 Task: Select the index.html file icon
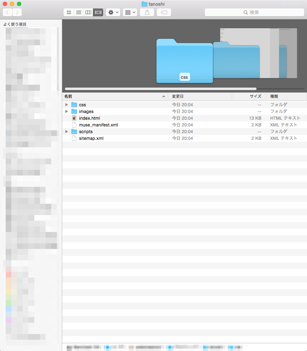click(x=74, y=118)
